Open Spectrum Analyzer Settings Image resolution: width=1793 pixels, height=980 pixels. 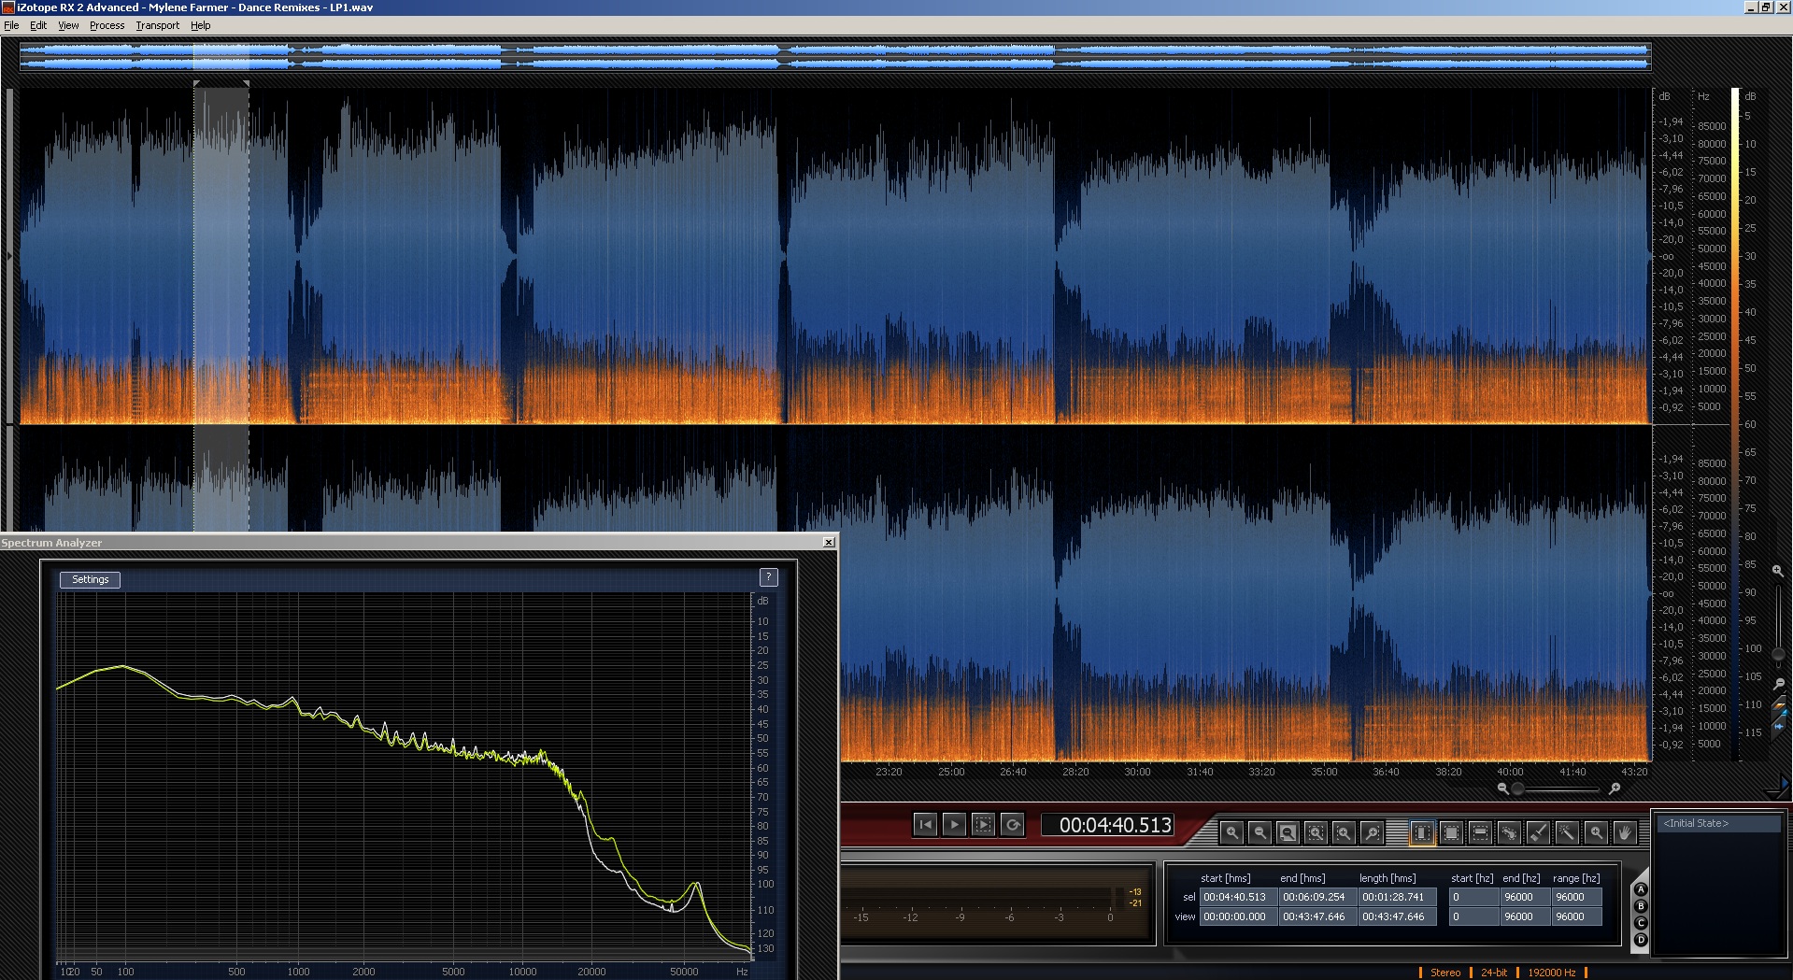coord(91,579)
